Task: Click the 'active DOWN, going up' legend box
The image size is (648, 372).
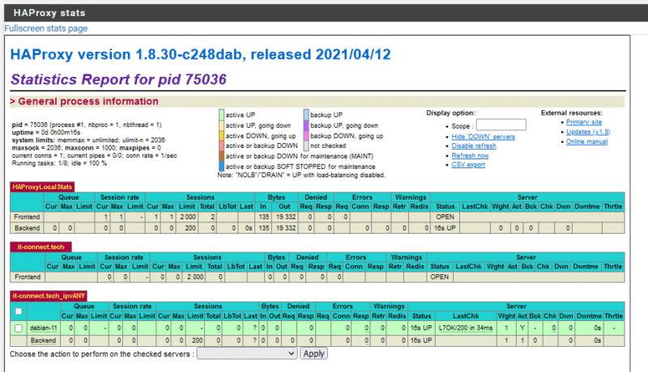Action: [x=221, y=137]
